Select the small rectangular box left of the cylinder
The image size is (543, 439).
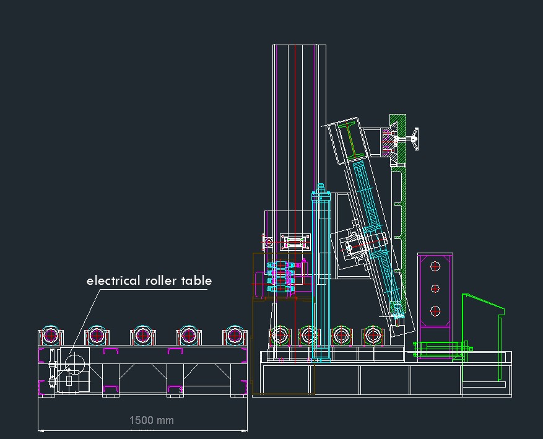coord(293,241)
